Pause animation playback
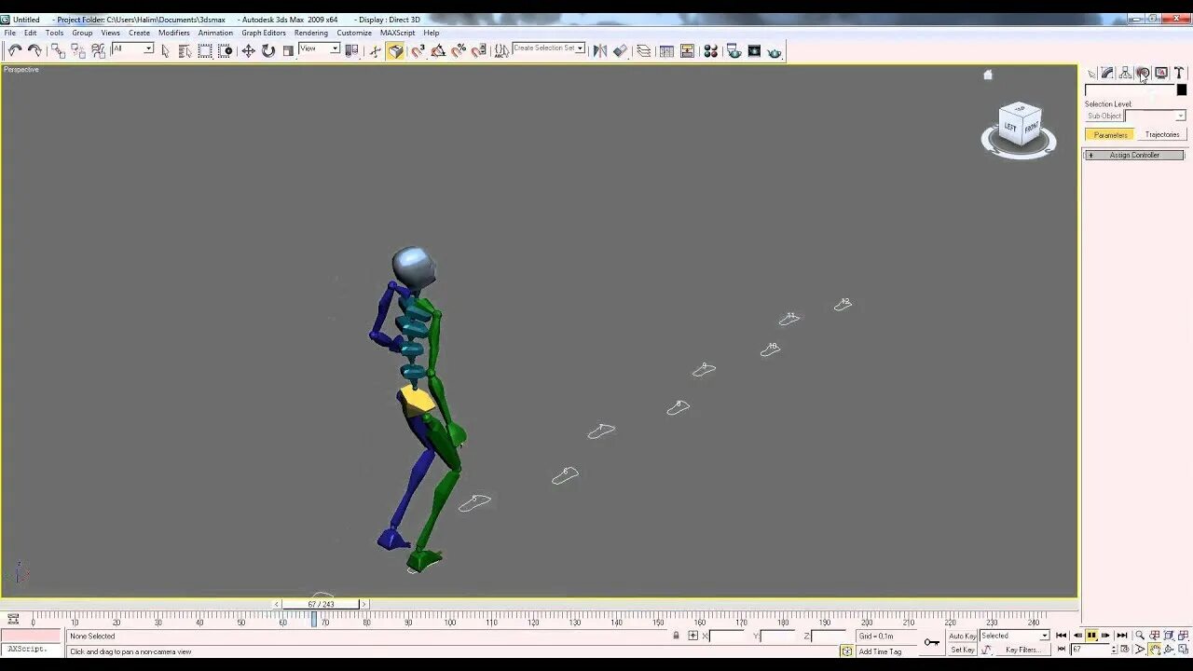Image resolution: width=1193 pixels, height=671 pixels. click(x=1091, y=636)
